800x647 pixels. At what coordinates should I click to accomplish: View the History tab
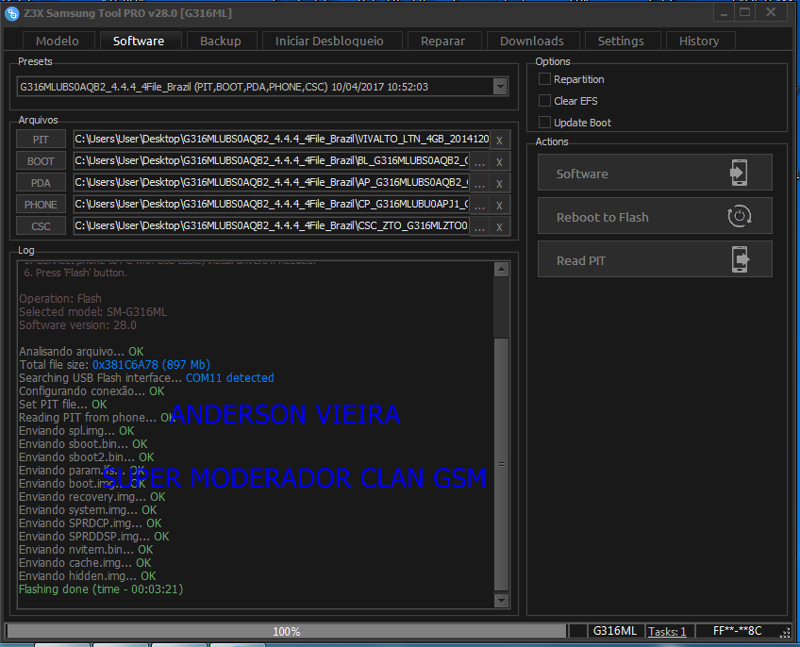click(x=699, y=41)
